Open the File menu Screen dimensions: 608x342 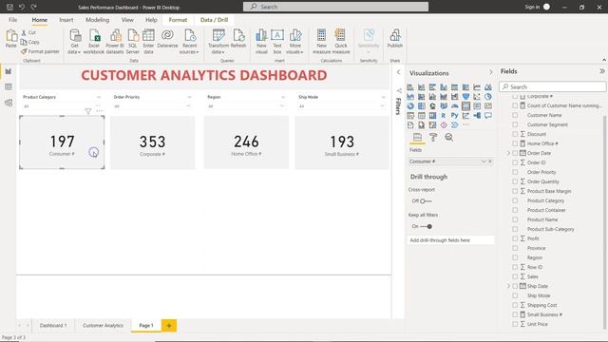click(x=12, y=20)
